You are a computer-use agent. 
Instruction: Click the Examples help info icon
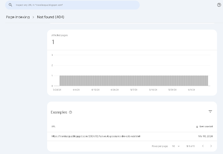[x=70, y=112]
